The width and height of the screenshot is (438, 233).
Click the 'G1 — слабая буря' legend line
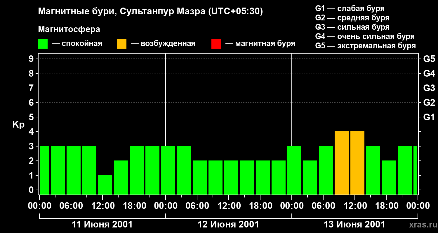[350, 8]
